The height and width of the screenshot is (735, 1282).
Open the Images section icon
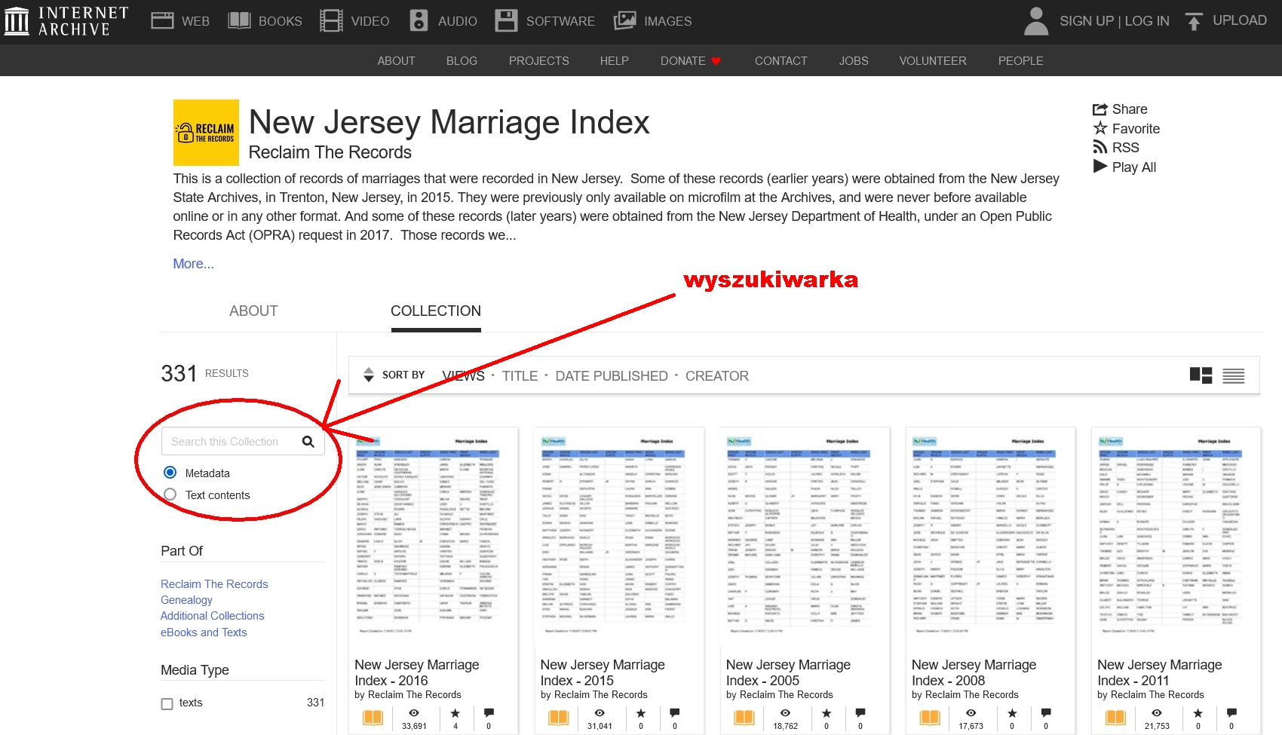tap(624, 20)
